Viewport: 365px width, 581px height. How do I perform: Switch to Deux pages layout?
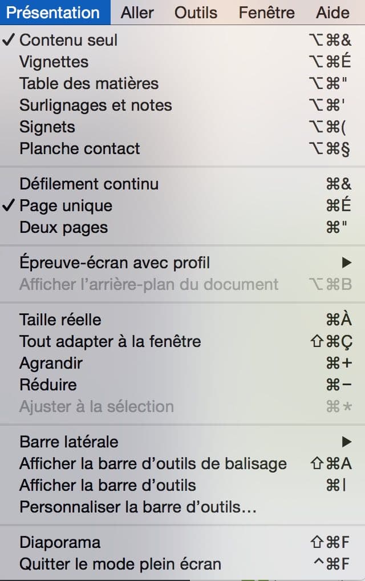tap(182, 227)
